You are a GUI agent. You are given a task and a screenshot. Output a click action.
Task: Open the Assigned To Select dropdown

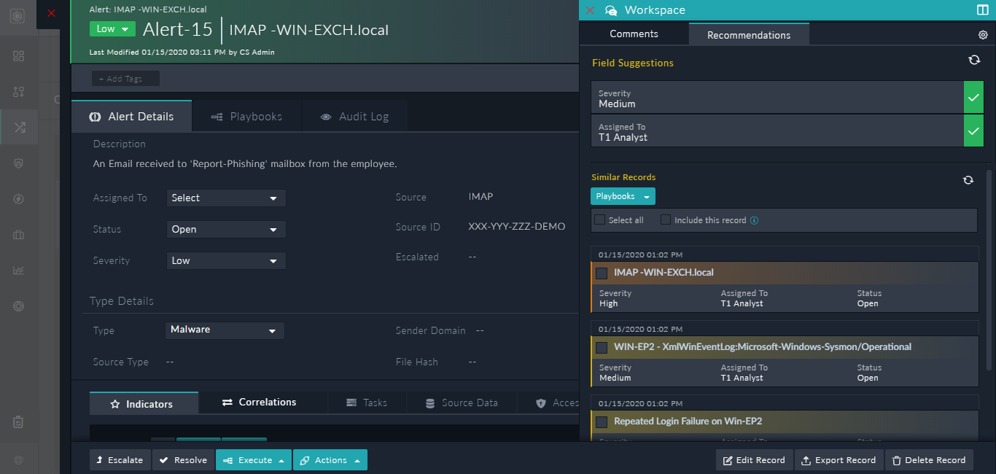(x=226, y=198)
